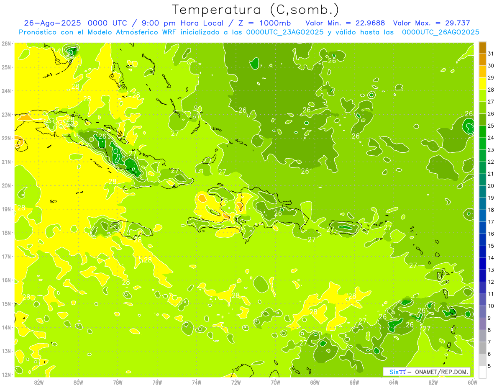Viewport: 502px width, 388px height.
Task: Click the '66W' longitude label
Action: (x=354, y=382)
